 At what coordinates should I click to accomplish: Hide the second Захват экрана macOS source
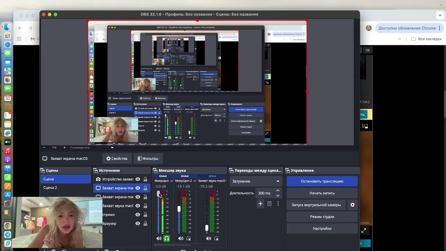[138, 197]
